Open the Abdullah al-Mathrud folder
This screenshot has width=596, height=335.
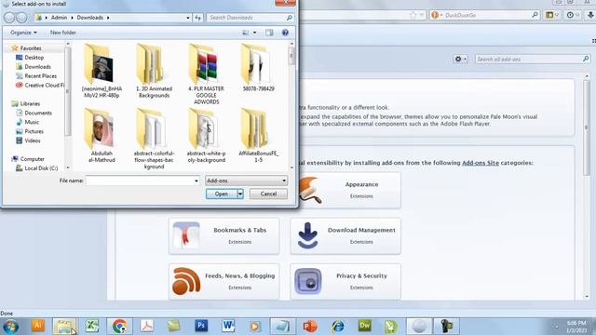pos(102,136)
